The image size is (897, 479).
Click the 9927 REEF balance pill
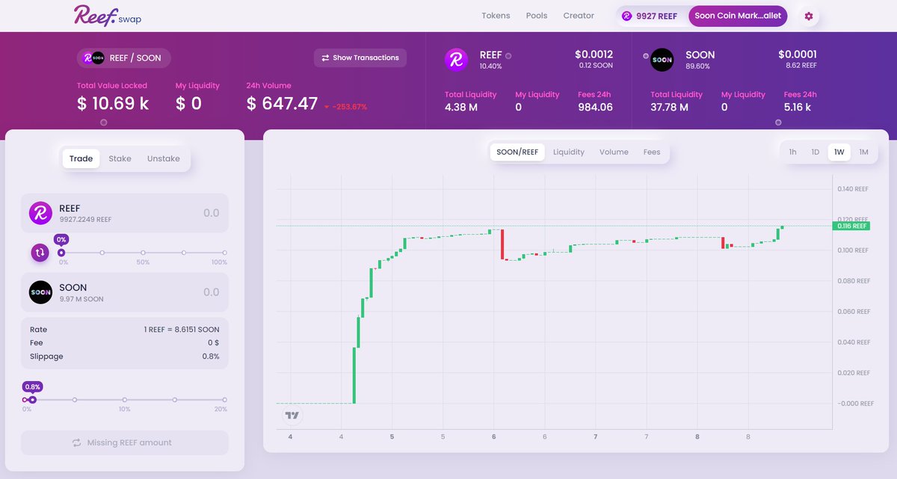(650, 16)
